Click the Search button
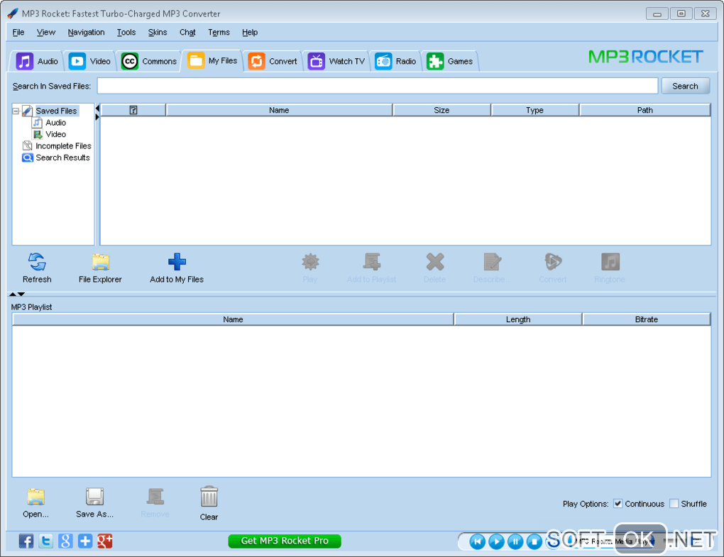Image resolution: width=724 pixels, height=557 pixels. 685,86
